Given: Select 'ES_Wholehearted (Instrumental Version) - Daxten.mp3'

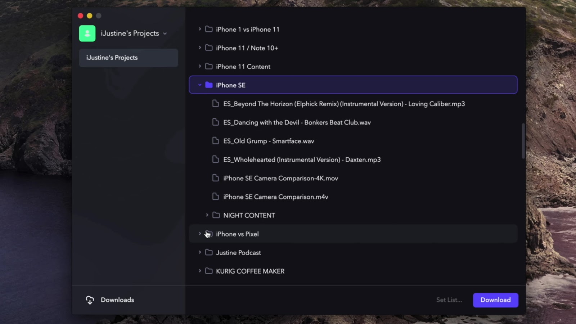Looking at the screenshot, I should (x=302, y=159).
